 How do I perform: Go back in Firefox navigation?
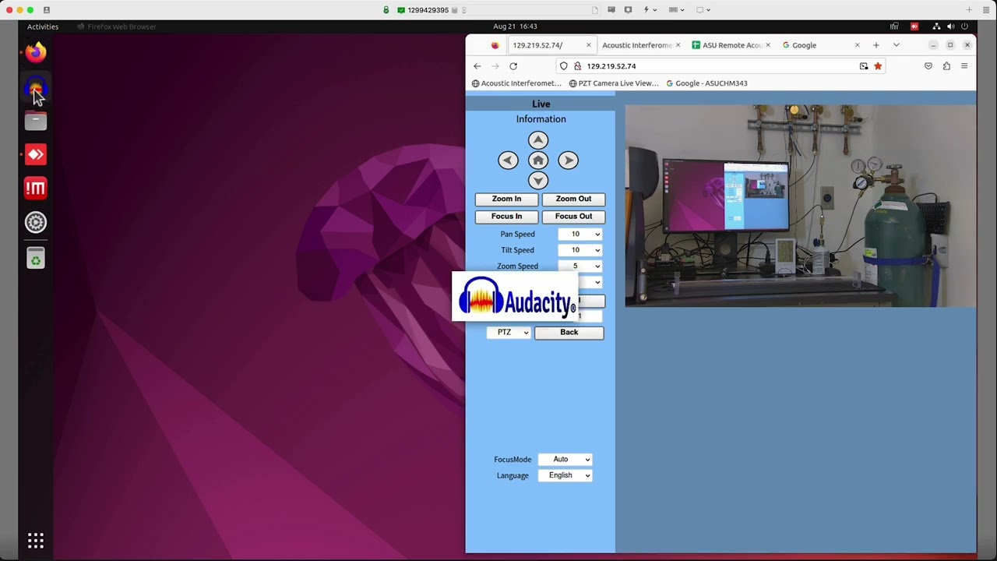tap(477, 66)
